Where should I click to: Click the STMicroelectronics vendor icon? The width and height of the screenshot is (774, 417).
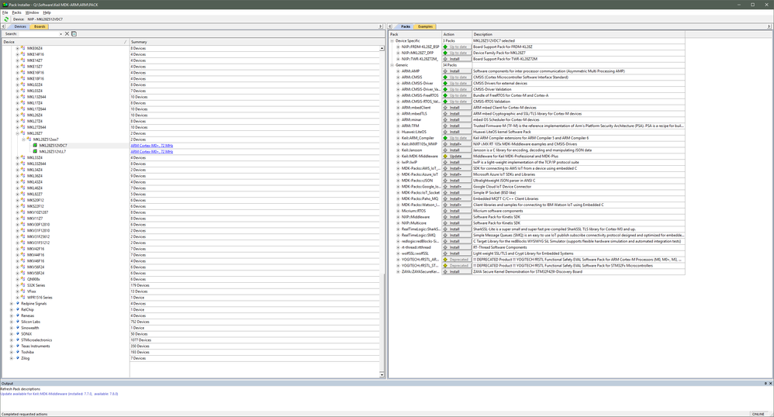click(x=17, y=340)
